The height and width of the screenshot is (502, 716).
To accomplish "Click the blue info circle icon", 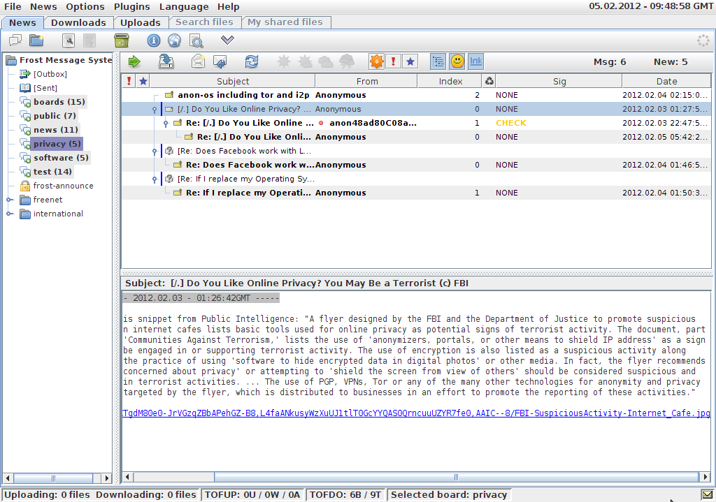I will (153, 40).
